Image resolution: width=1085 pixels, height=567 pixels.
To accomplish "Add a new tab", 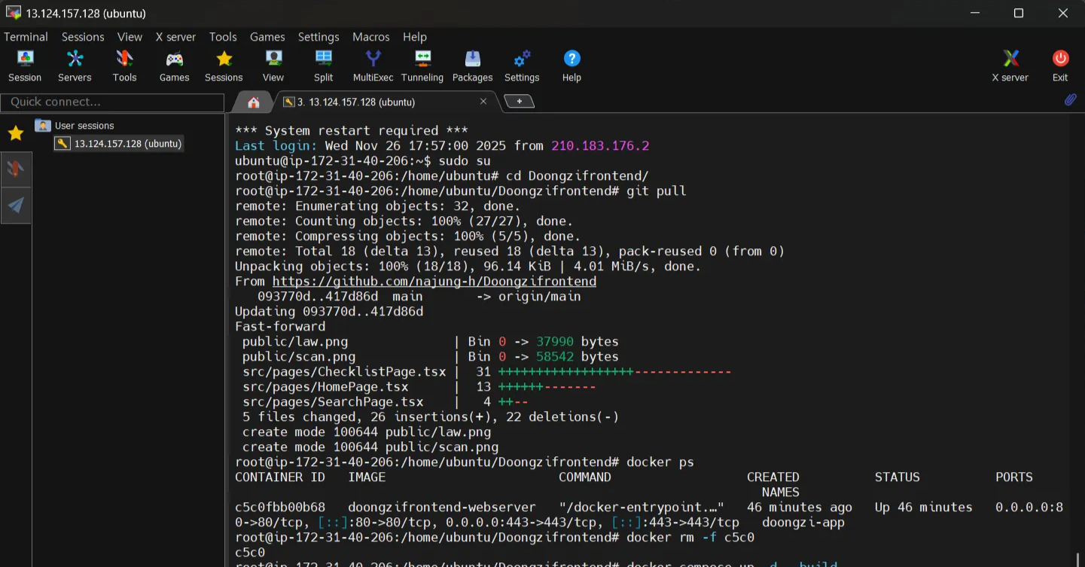I will click(x=519, y=101).
